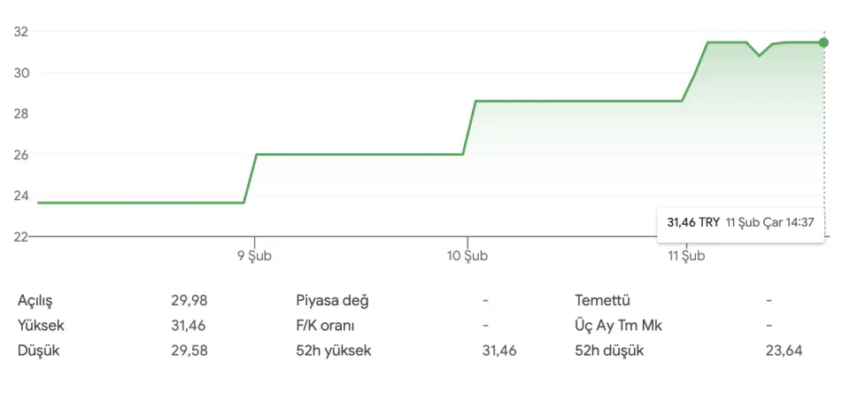Click the green endpoint dot on the chart
Viewport: 850px width, 393px height.
(823, 42)
